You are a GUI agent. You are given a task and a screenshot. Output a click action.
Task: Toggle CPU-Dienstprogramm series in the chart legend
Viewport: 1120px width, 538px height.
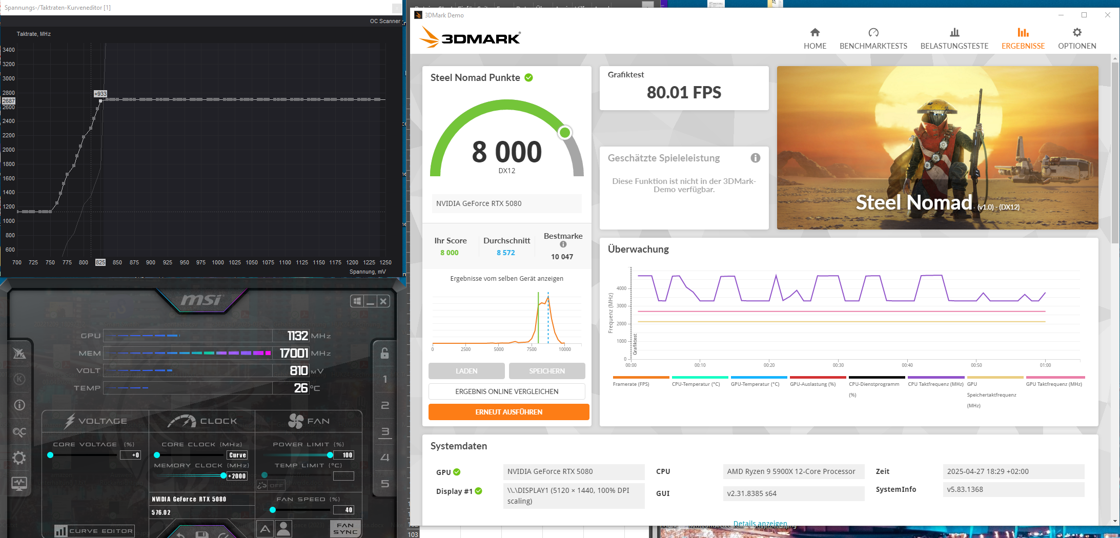tap(877, 387)
